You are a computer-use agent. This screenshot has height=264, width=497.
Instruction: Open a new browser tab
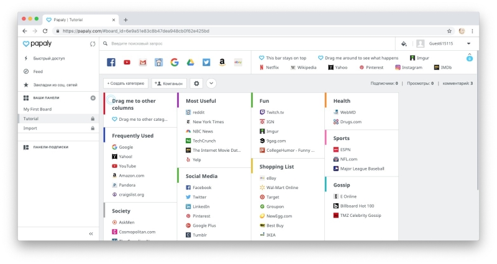[x=125, y=20]
